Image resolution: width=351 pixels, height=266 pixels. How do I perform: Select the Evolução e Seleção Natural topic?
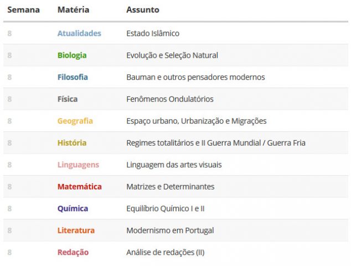click(172, 55)
